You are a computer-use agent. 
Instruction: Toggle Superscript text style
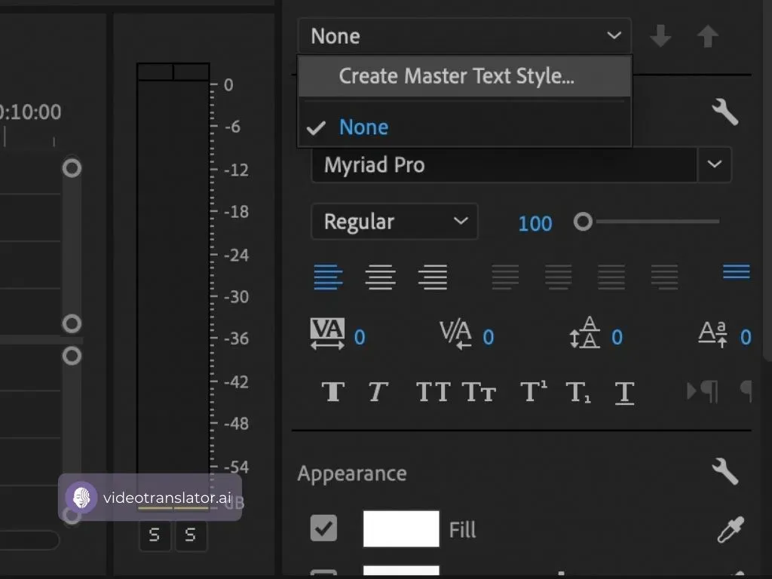coord(534,391)
